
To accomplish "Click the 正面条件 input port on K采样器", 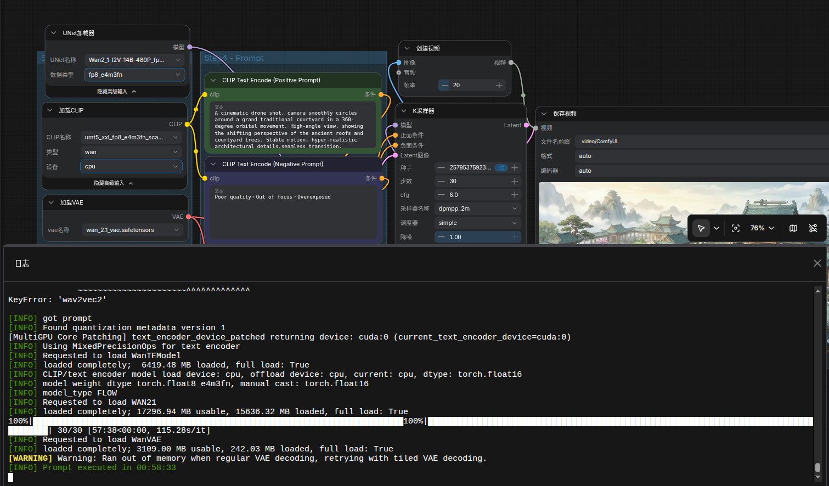I will (395, 135).
